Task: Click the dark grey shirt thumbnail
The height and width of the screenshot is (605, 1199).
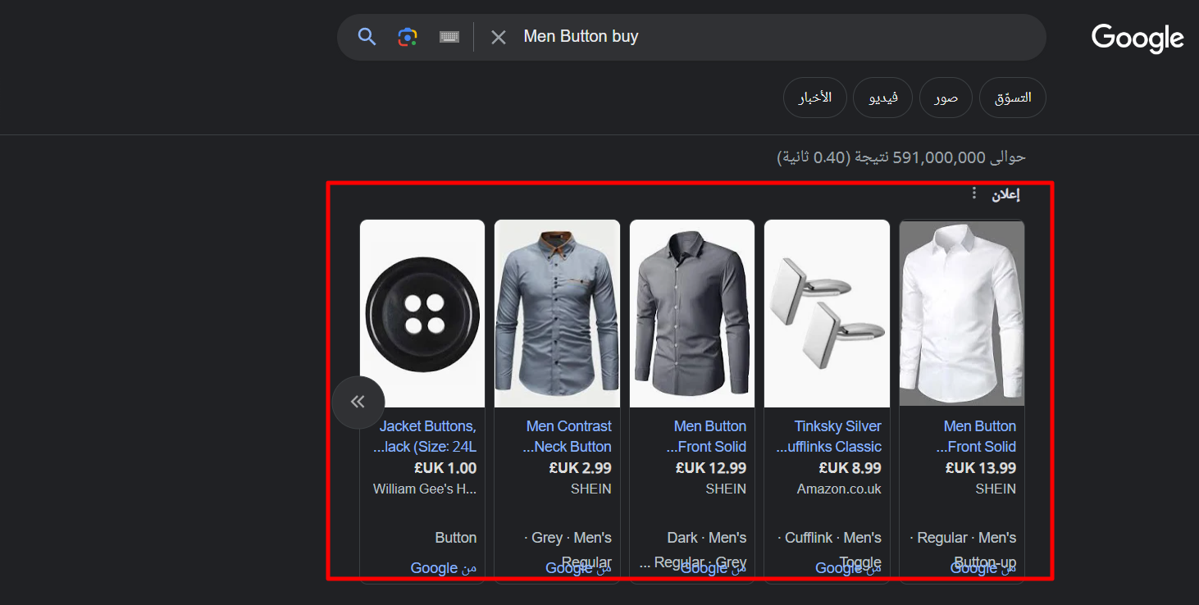Action: [x=692, y=313]
